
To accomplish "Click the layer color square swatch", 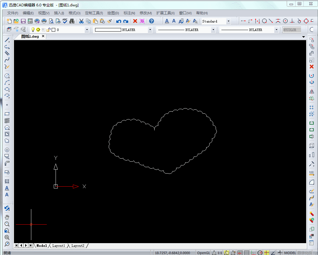I will [53, 30].
